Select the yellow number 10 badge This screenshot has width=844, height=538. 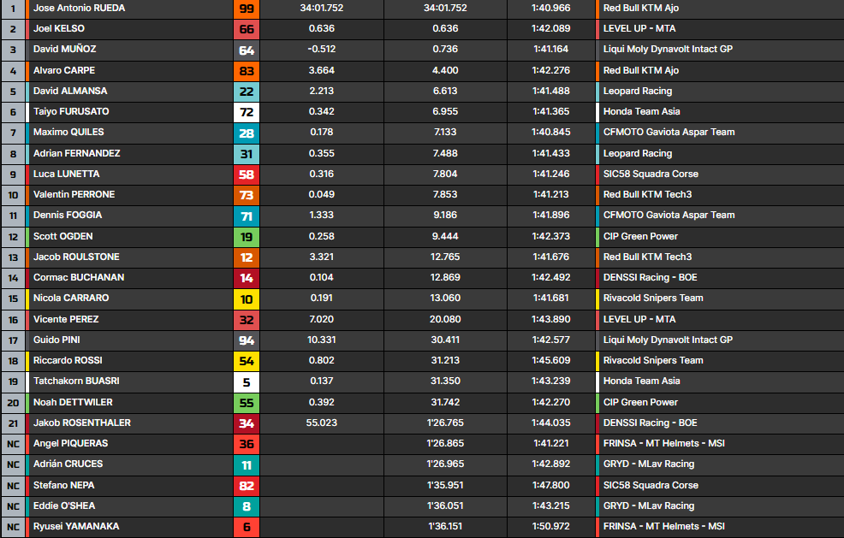[x=247, y=299]
